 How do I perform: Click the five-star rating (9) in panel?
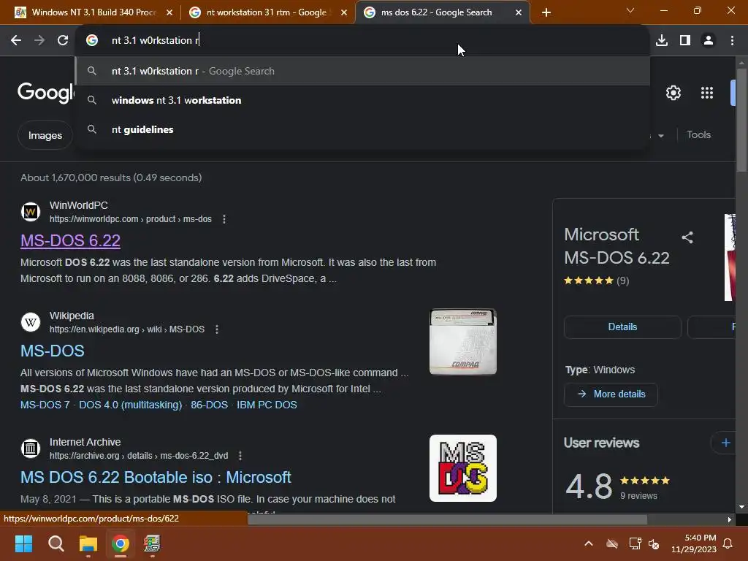pos(596,280)
